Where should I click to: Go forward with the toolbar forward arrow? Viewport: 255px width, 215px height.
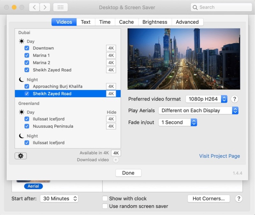point(45,7)
